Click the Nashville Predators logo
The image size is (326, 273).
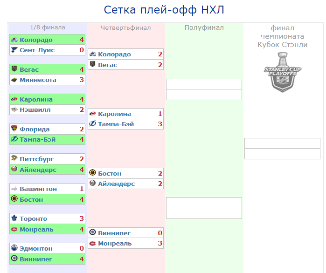tap(14, 109)
